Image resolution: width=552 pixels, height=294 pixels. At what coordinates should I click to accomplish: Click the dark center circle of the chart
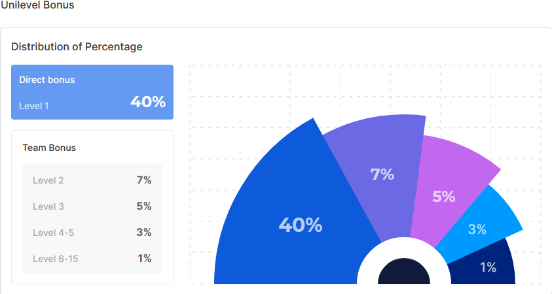403,274
